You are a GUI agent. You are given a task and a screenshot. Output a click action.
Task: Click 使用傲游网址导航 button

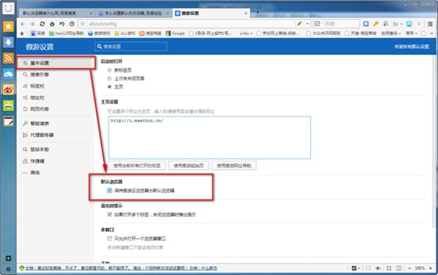[x=234, y=166]
